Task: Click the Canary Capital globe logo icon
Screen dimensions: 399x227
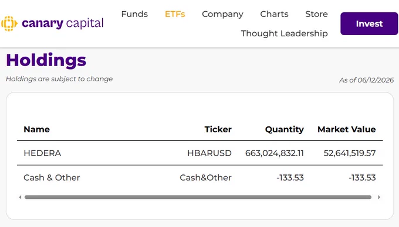Action: (9, 23)
